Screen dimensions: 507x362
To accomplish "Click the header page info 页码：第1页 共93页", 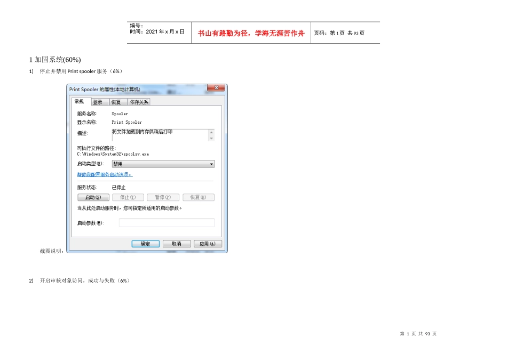I will point(339,33).
